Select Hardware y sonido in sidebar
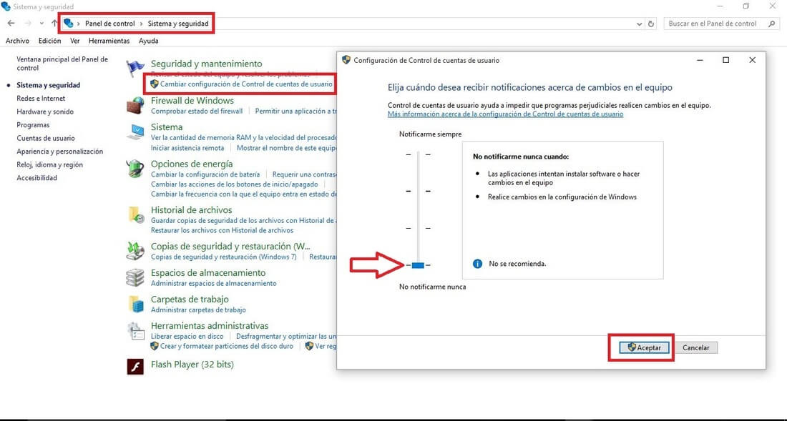The image size is (787, 421). 45,112
